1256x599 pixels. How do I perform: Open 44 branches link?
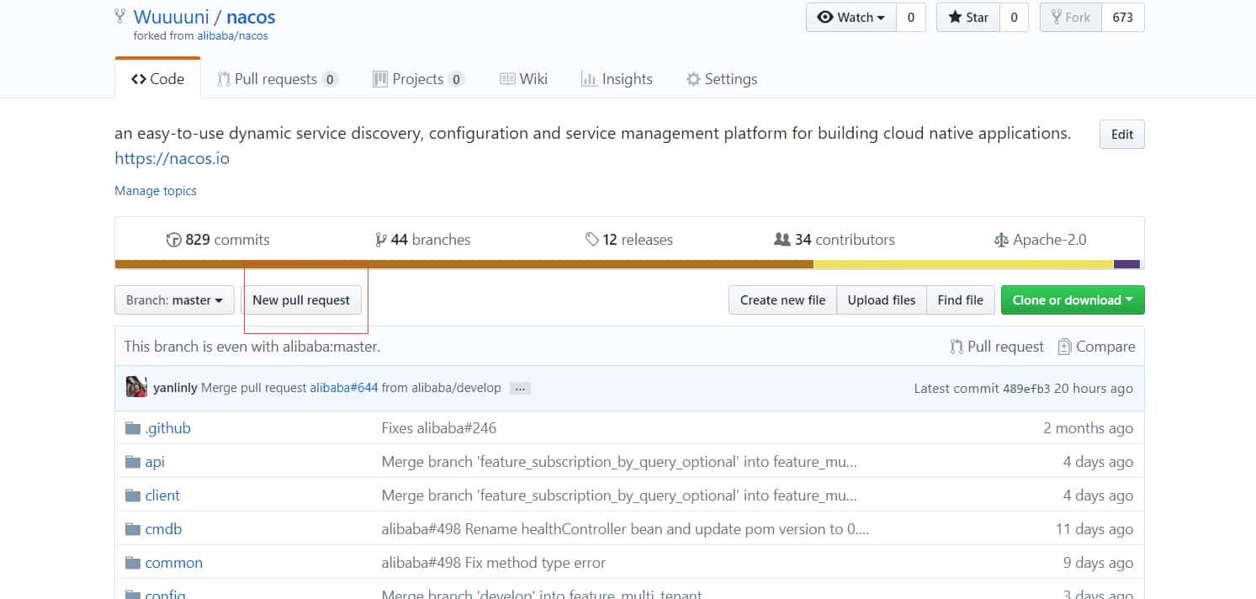(x=423, y=240)
